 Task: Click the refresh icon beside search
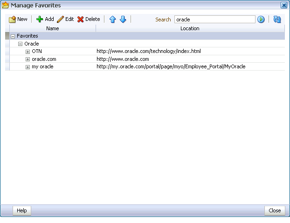pyautogui.click(x=277, y=20)
